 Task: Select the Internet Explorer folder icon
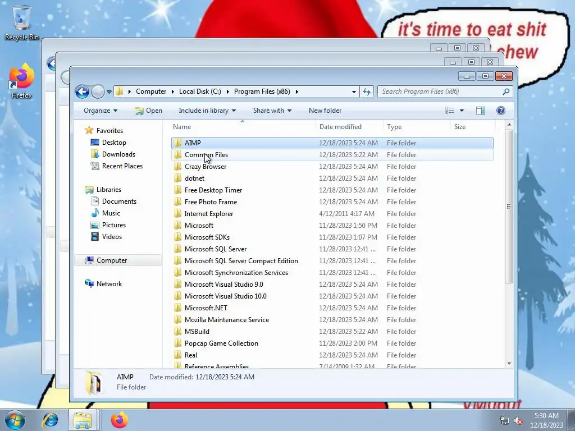coord(177,214)
